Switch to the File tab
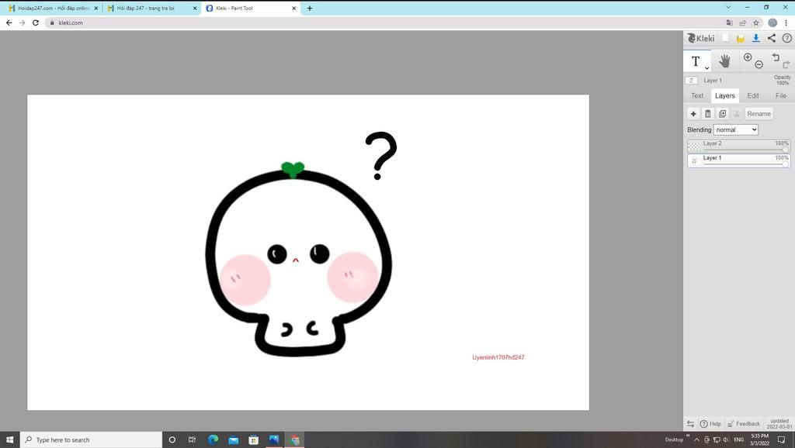The image size is (795, 448). (781, 95)
